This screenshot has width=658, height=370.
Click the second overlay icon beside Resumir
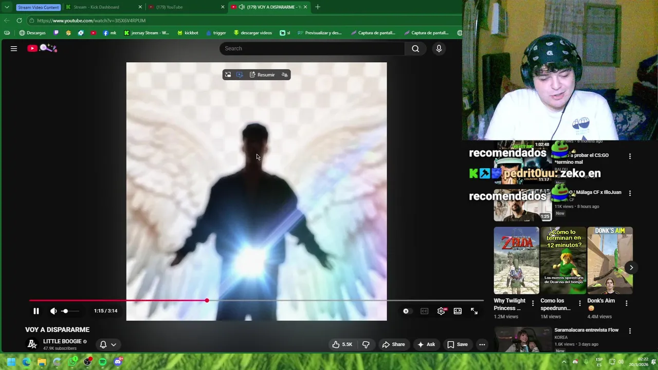click(240, 75)
